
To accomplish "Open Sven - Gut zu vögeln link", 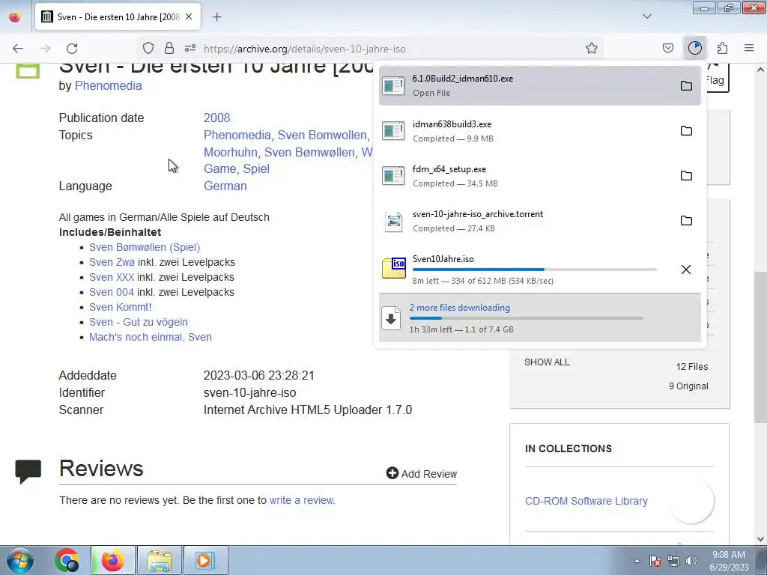I will [x=139, y=322].
